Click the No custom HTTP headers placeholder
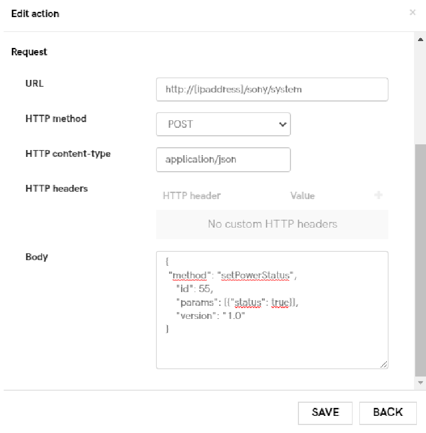The height and width of the screenshot is (433, 426). (x=272, y=224)
